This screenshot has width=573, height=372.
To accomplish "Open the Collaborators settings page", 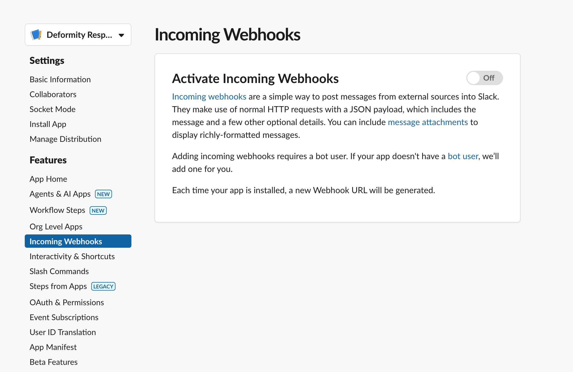I will (53, 94).
